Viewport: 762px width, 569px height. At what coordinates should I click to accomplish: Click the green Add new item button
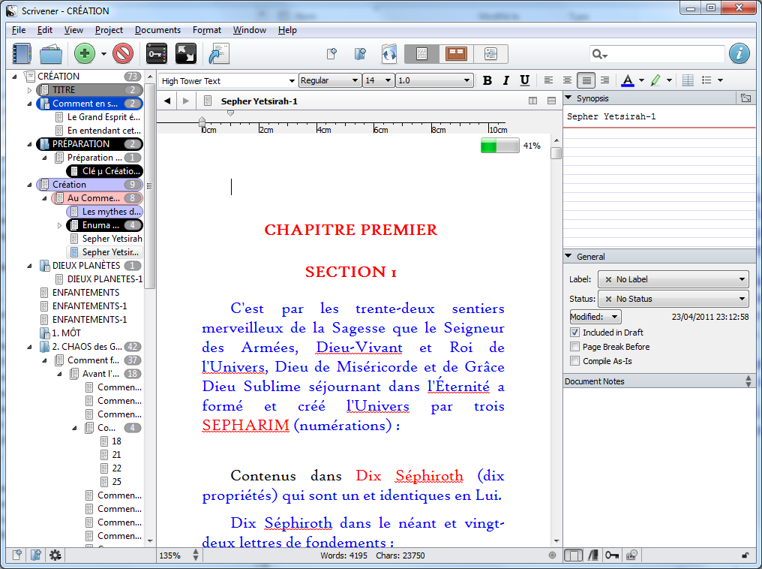85,53
